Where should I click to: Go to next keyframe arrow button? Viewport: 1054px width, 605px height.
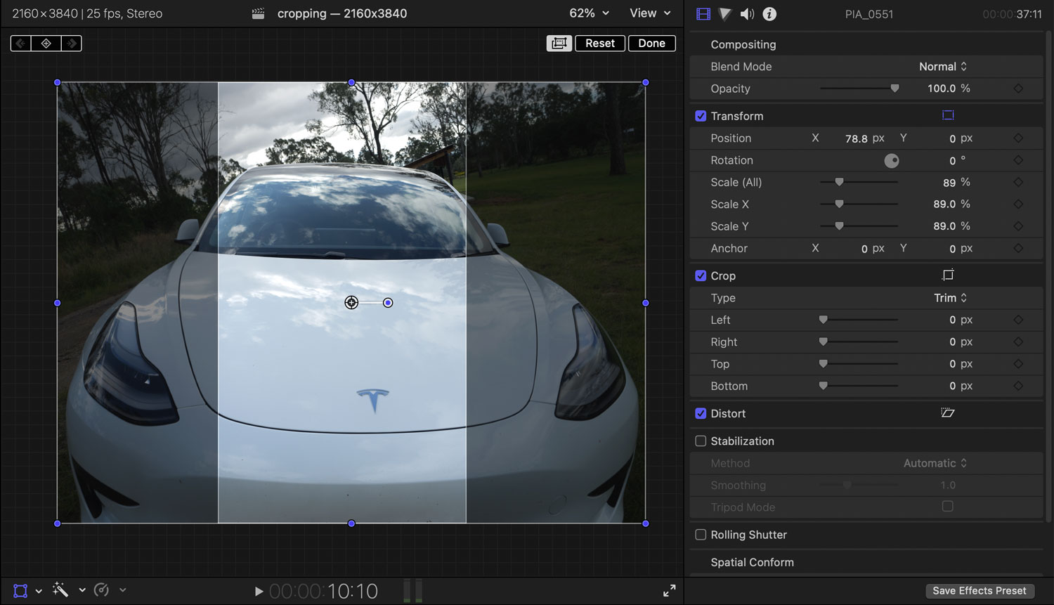pyautogui.click(x=72, y=44)
